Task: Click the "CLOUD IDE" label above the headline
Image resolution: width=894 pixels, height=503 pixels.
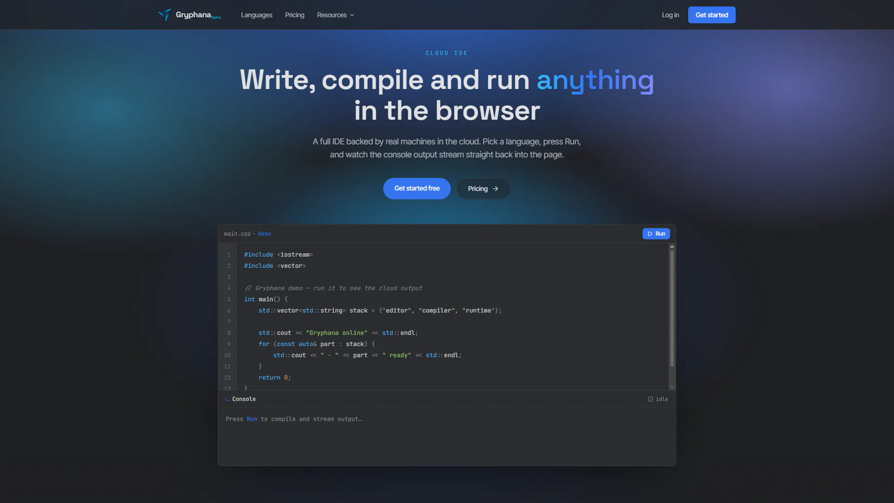Action: click(x=447, y=53)
